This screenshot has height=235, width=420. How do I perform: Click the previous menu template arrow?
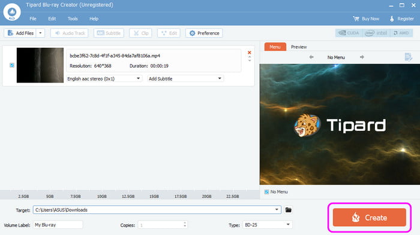pyautogui.click(x=311, y=57)
